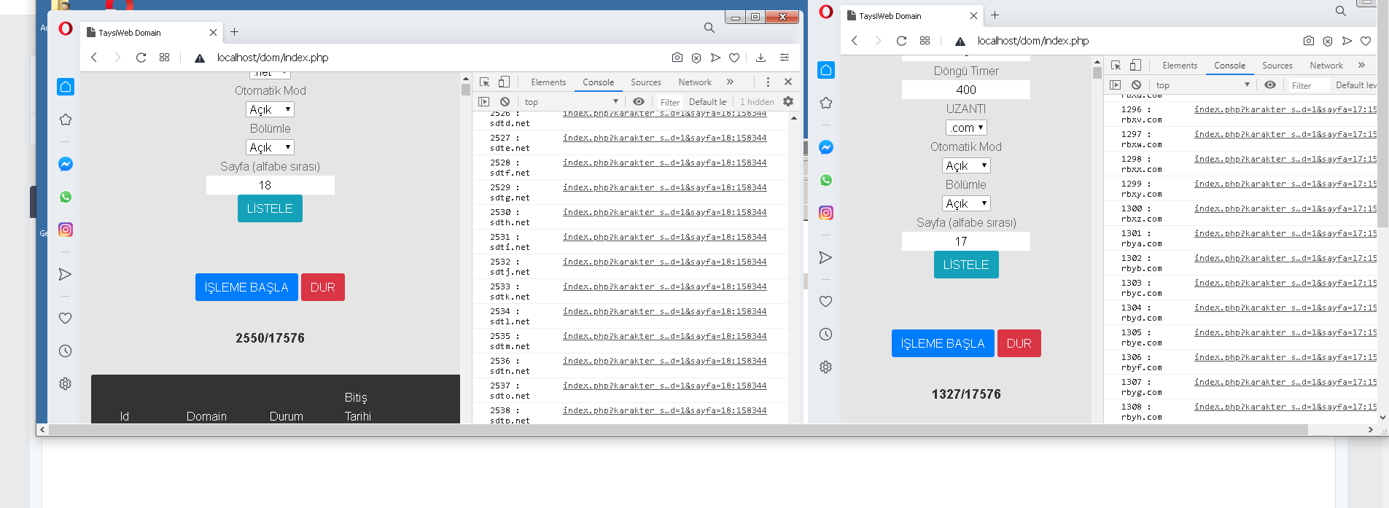Viewport: 1389px width, 508px height.
Task: Click İŞLEME BAŞLA button in right window
Action: coord(943,343)
